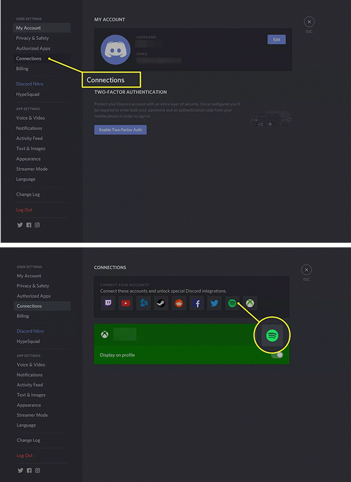
Task: Connect a Battle.net account in Connections
Action: pyautogui.click(x=144, y=303)
